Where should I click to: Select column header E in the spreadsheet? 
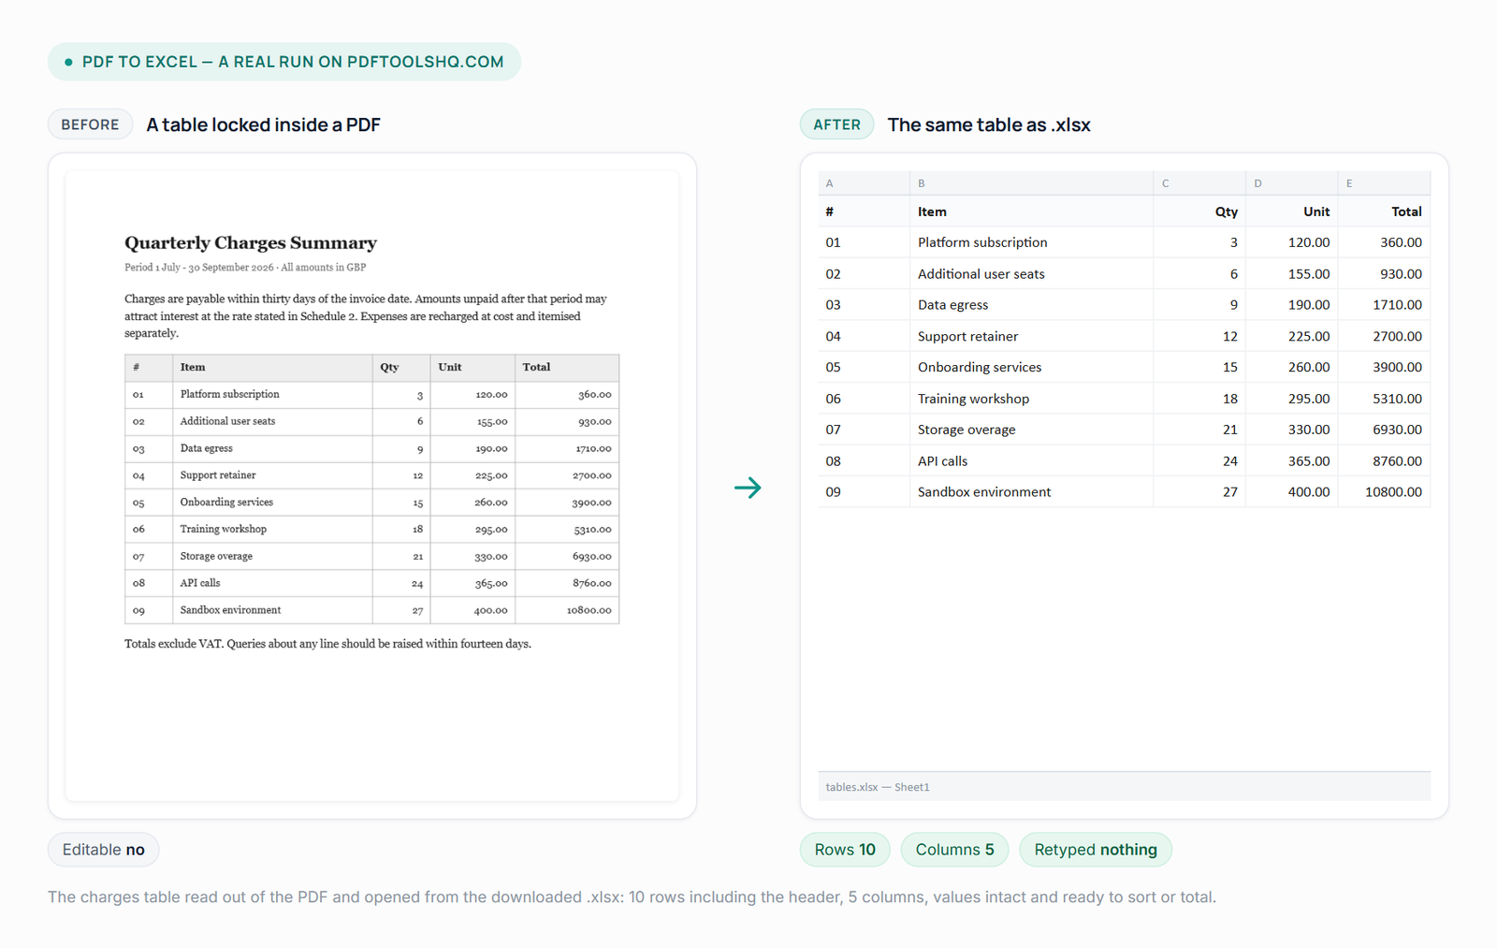tap(1384, 183)
